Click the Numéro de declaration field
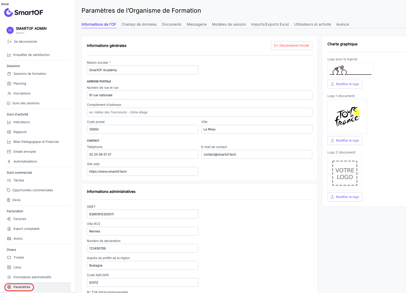The image size is (406, 293). pos(142,248)
